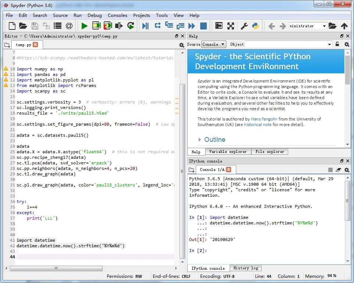Viewport: 354px width, 283px height.
Task: Click debugger Step Into icon
Action: [169, 25]
